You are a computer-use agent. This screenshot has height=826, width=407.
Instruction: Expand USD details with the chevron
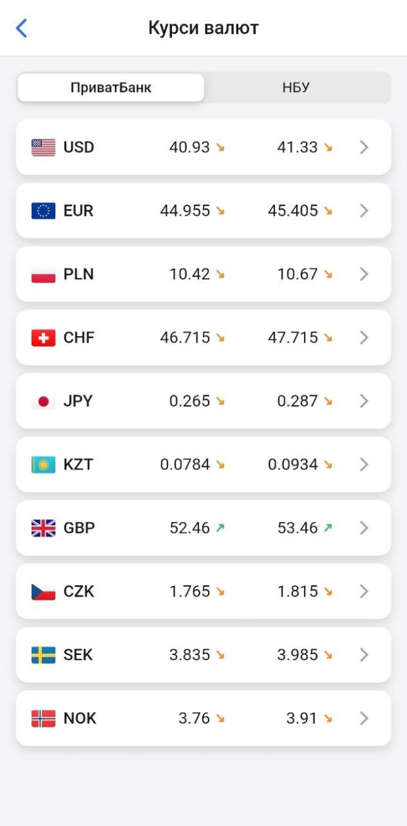[x=364, y=147]
